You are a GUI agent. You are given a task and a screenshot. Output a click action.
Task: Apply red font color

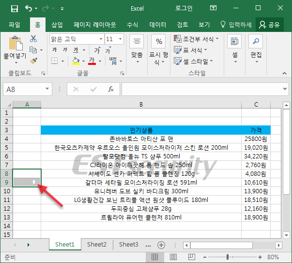pos(92,61)
